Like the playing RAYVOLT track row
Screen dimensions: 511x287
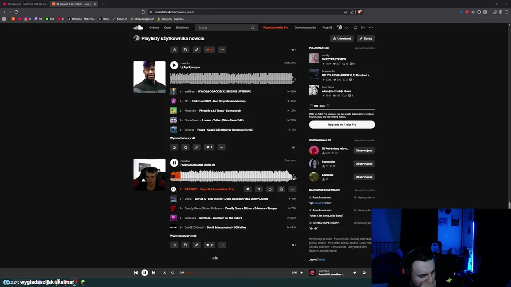[248, 189]
